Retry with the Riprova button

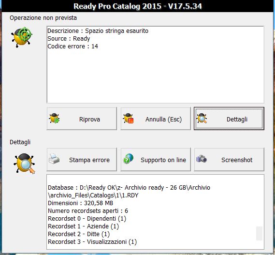[x=82, y=119]
